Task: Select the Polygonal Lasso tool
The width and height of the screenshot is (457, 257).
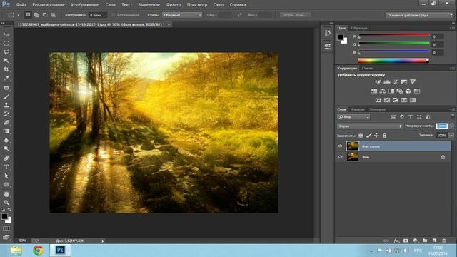Action: pyautogui.click(x=6, y=52)
